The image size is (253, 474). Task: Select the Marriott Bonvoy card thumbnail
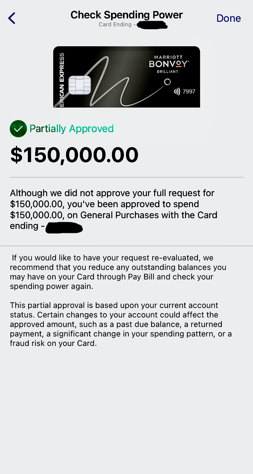click(126, 77)
